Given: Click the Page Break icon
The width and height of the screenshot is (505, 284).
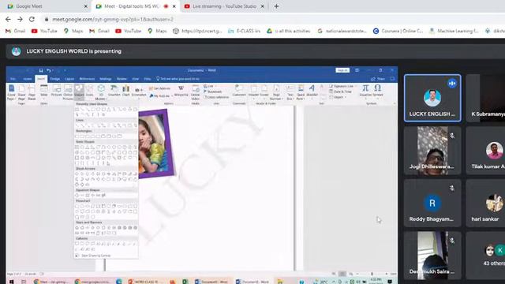Looking at the screenshot, I should click(x=32, y=92).
